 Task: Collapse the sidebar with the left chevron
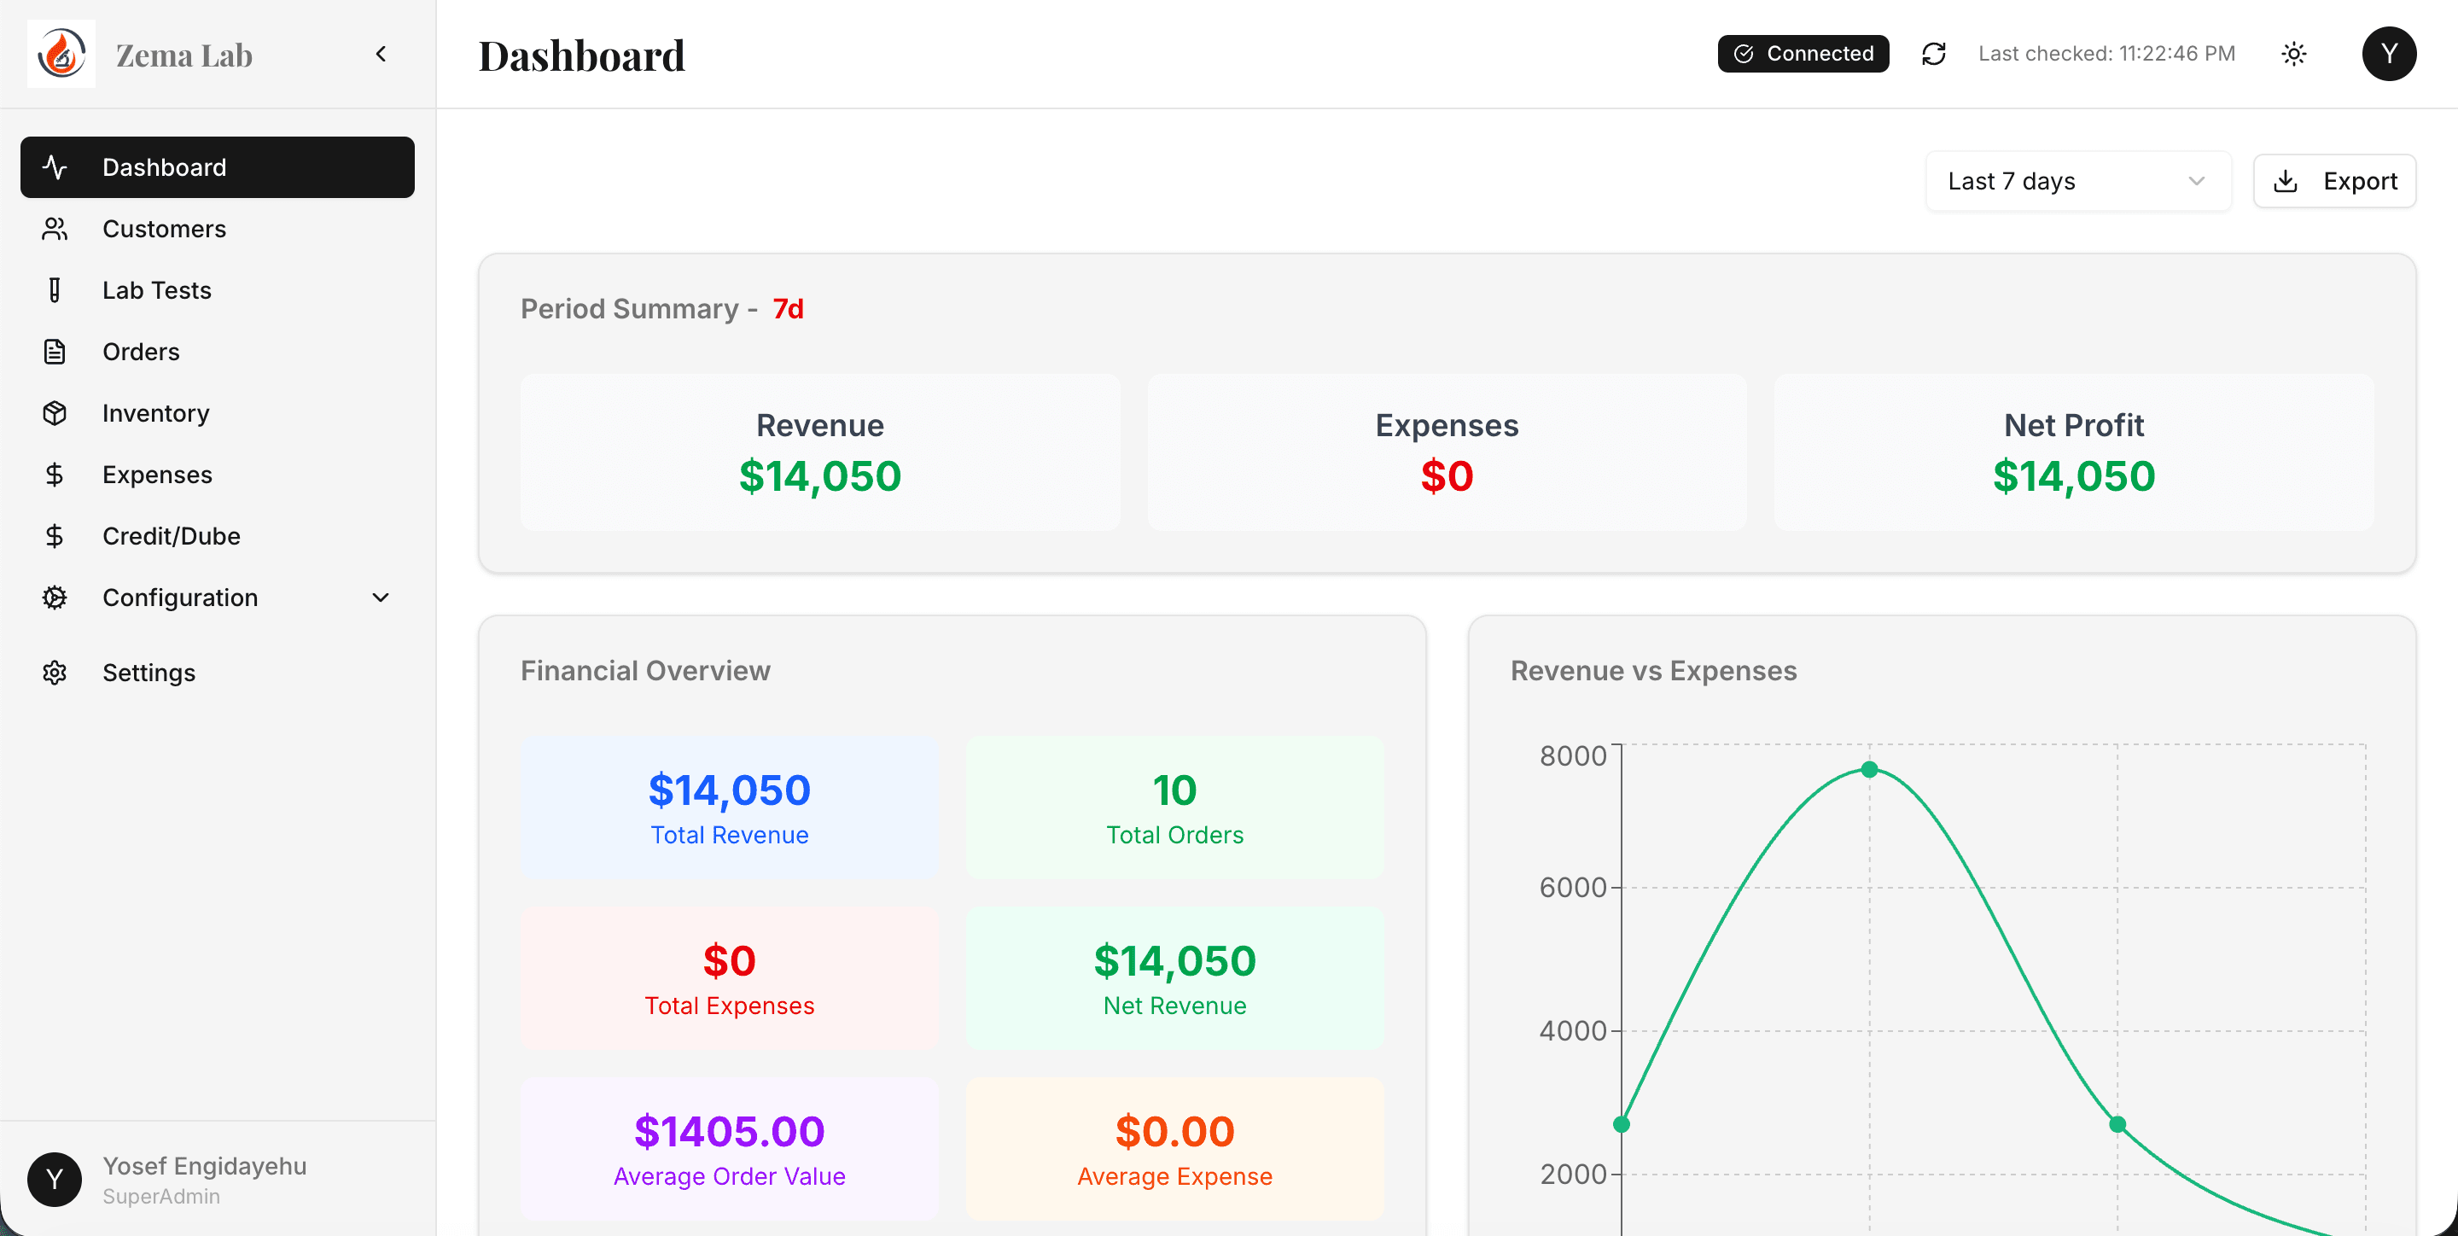pyautogui.click(x=381, y=55)
